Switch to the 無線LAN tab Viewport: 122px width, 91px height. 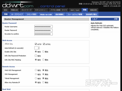point(14,10)
